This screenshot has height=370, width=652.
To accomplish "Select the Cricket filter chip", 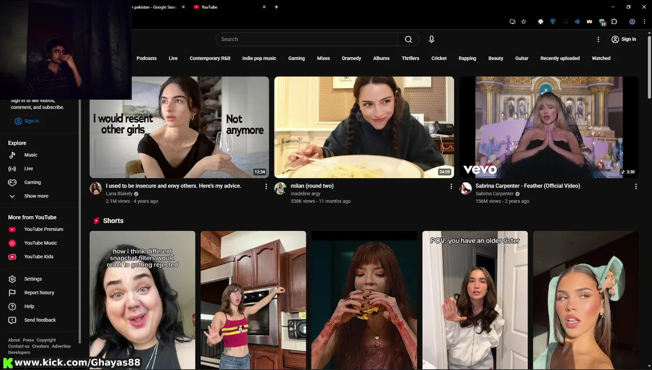I will tap(439, 58).
